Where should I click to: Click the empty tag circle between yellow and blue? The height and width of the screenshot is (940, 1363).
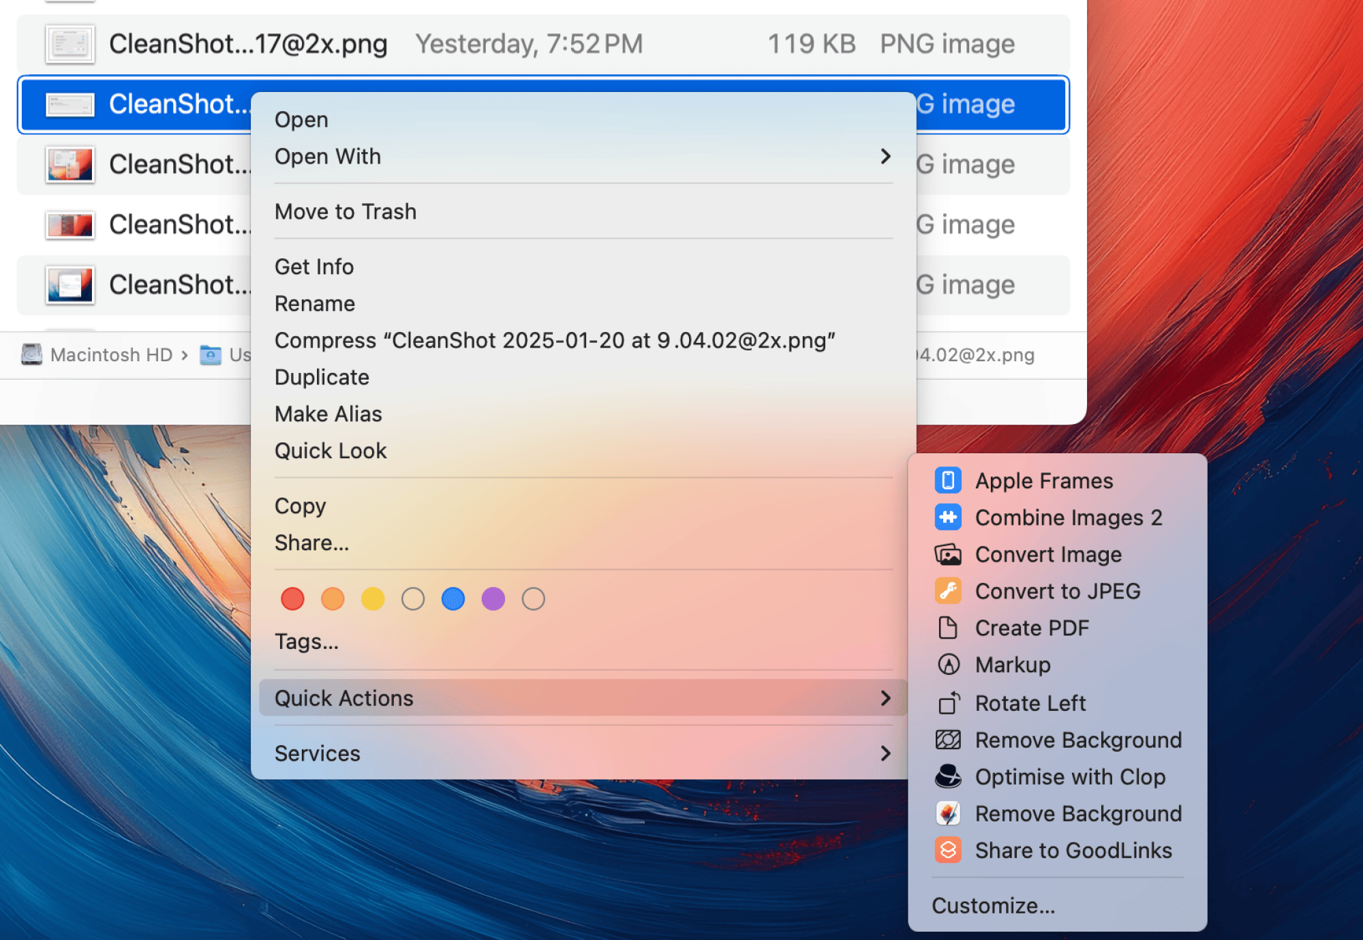[x=413, y=599]
